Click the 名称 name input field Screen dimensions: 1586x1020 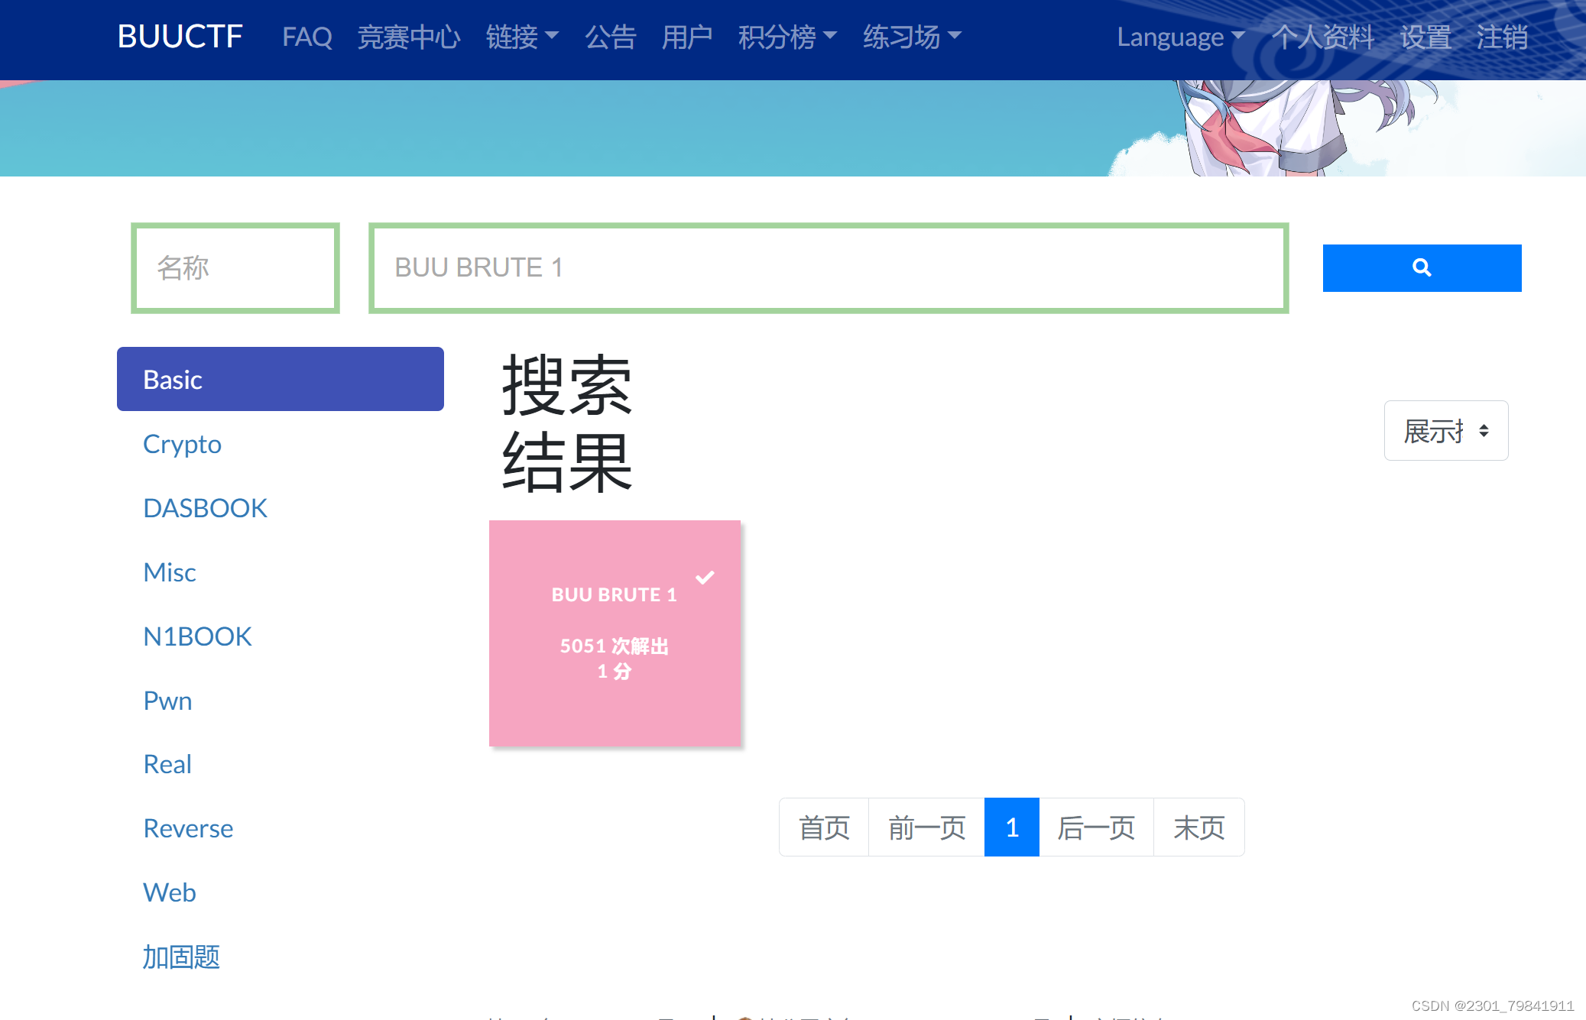(x=235, y=267)
